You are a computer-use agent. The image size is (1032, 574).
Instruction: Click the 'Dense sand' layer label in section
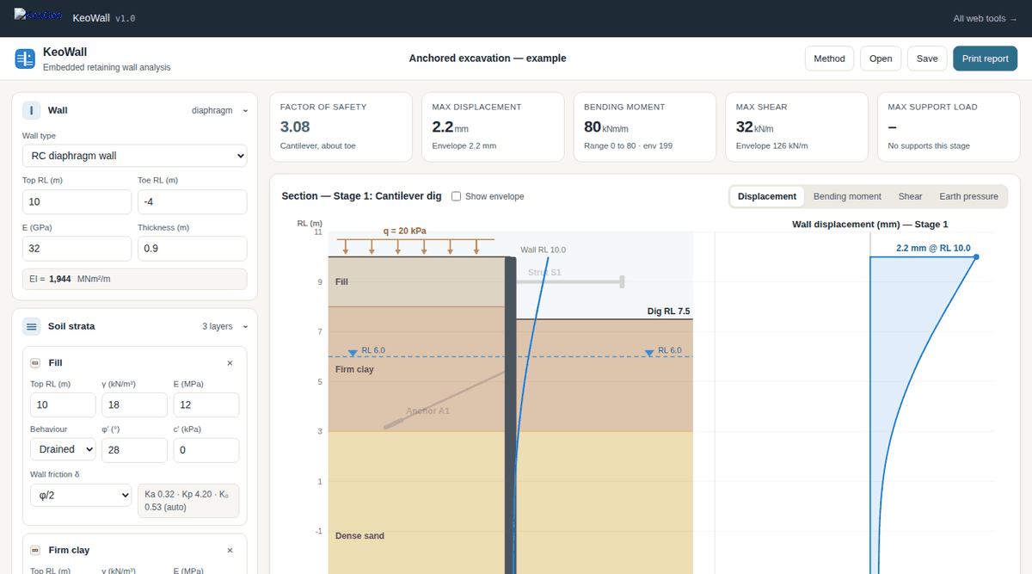[359, 536]
